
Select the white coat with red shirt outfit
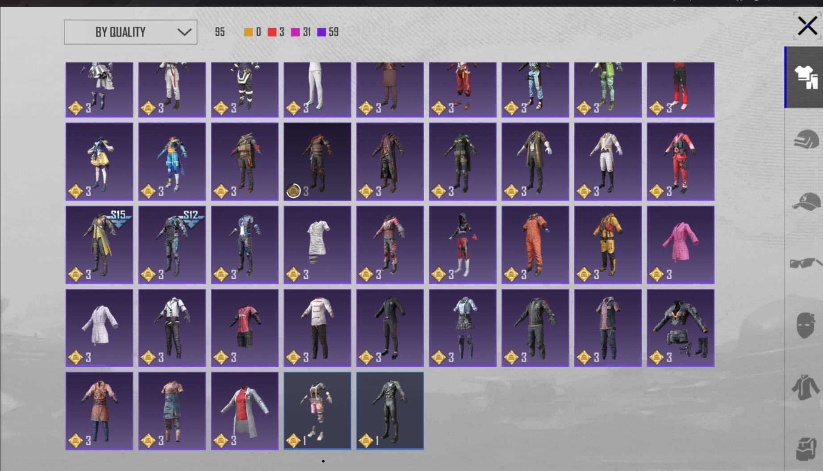point(245,411)
